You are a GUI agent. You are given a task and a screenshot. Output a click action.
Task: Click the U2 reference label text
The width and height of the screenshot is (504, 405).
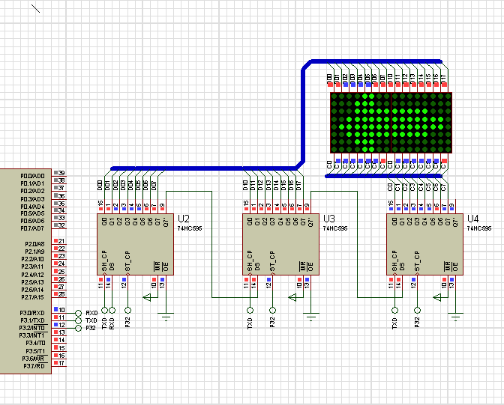coord(184,219)
